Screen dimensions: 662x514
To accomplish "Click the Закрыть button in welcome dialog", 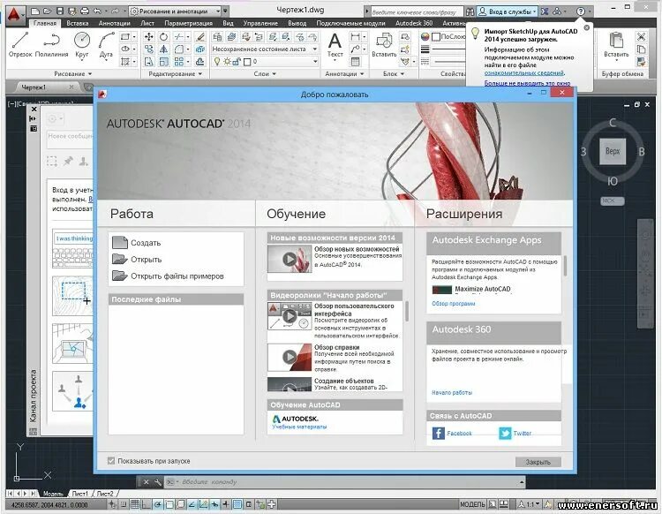I will (x=538, y=462).
